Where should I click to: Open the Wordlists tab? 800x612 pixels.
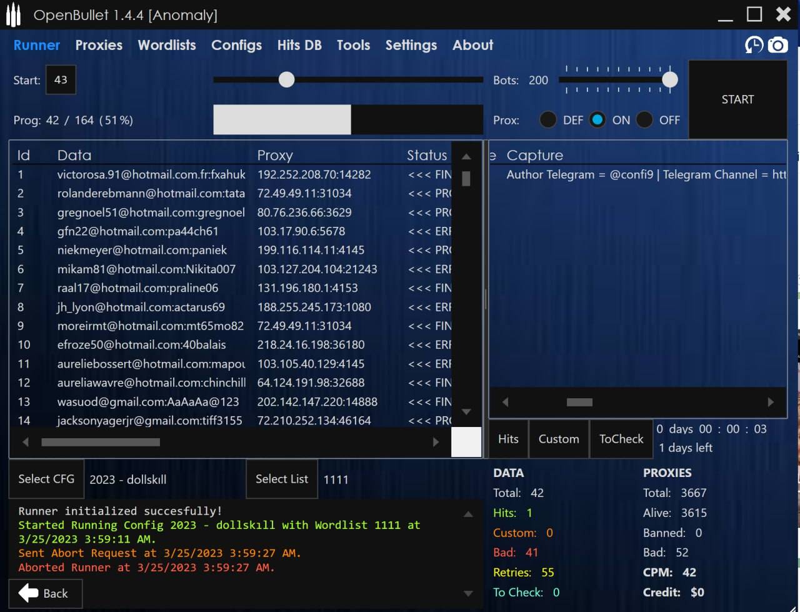coord(167,45)
